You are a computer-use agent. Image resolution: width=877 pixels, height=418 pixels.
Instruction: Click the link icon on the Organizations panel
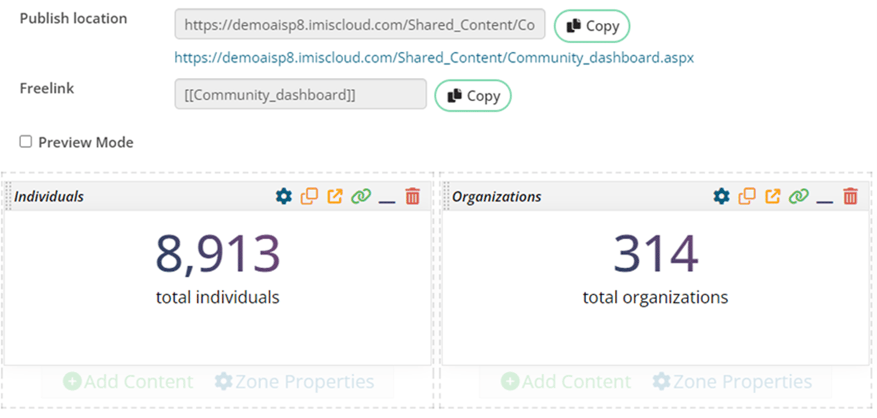click(798, 196)
